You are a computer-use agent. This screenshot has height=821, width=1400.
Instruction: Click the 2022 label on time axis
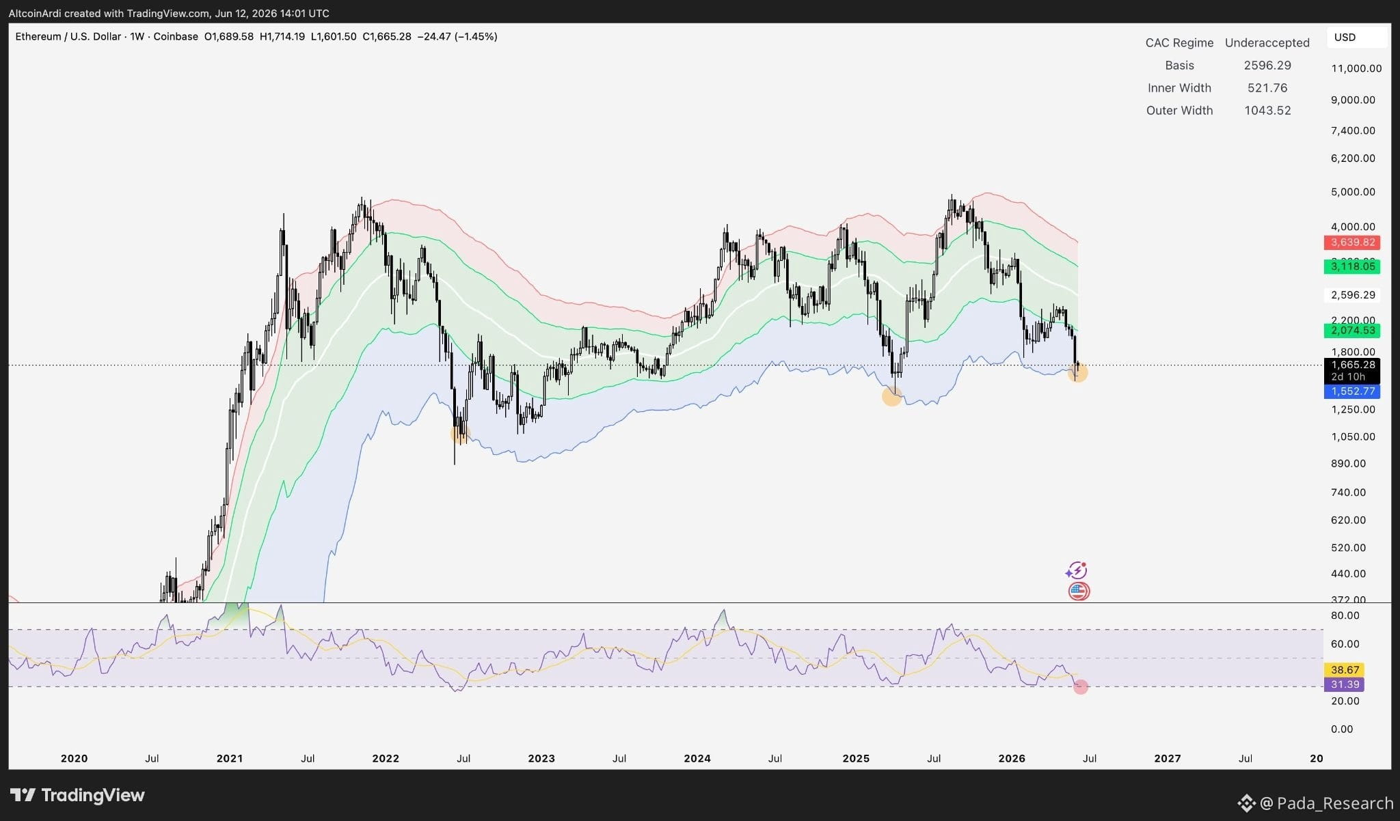pos(386,758)
